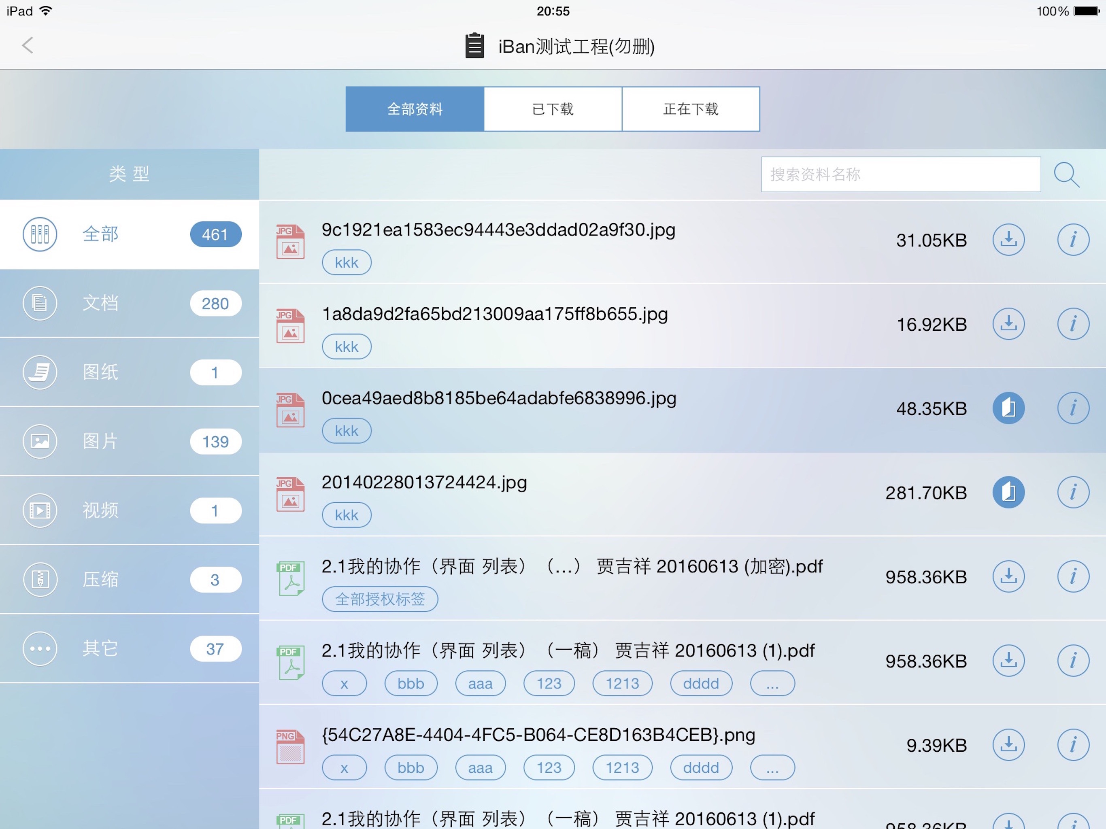Expand more tags (...) under the png file
Screen dimensions: 1106x829
(x=772, y=767)
